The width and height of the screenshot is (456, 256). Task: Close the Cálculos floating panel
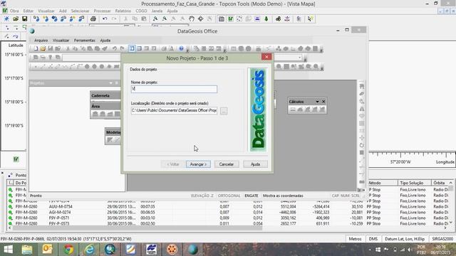click(323, 102)
